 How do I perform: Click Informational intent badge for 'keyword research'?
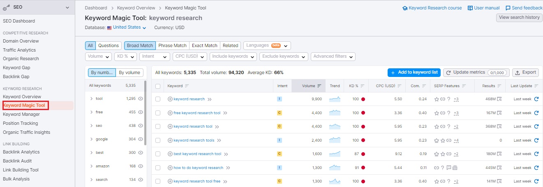click(x=280, y=99)
